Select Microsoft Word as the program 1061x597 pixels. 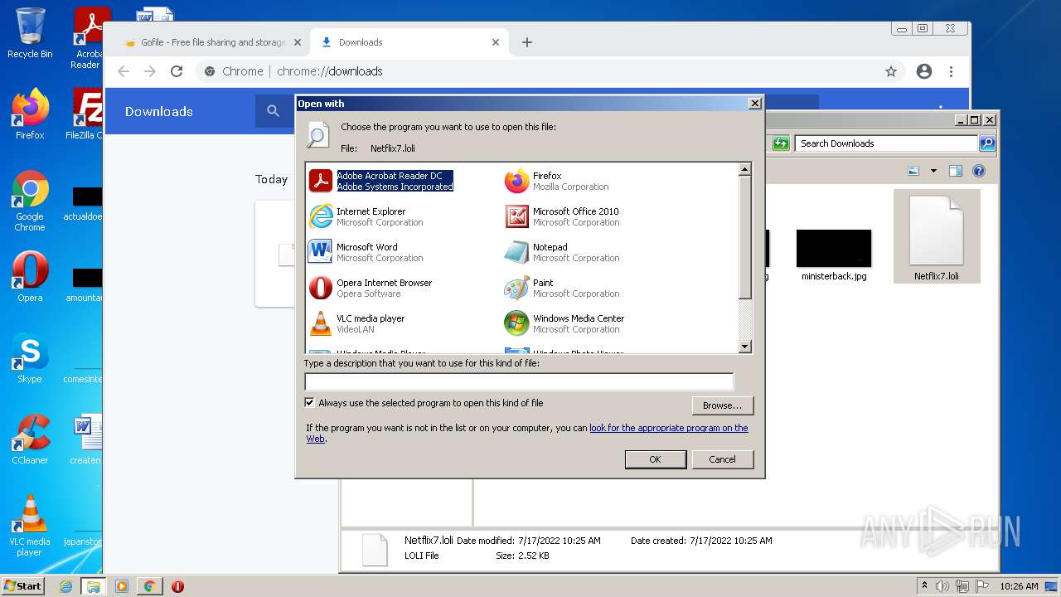[366, 252]
